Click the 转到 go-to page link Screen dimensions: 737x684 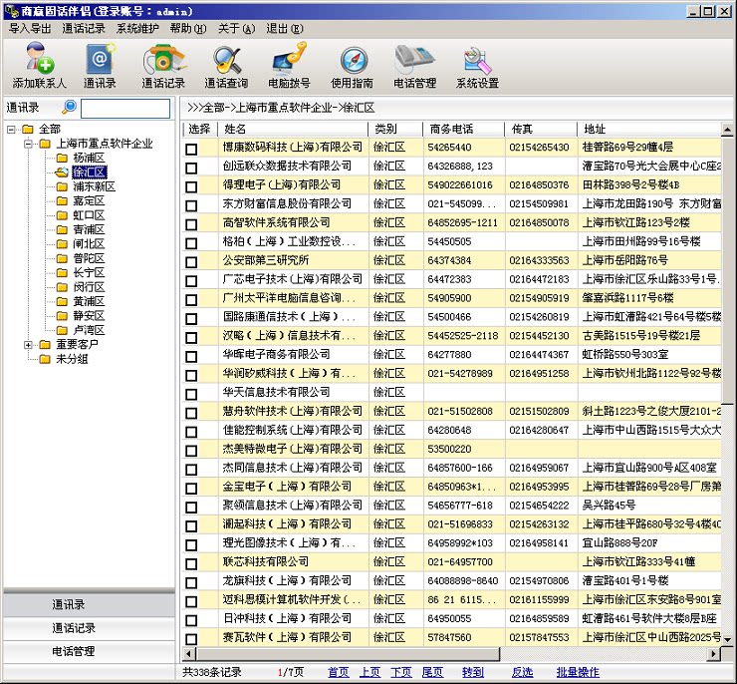tap(473, 672)
